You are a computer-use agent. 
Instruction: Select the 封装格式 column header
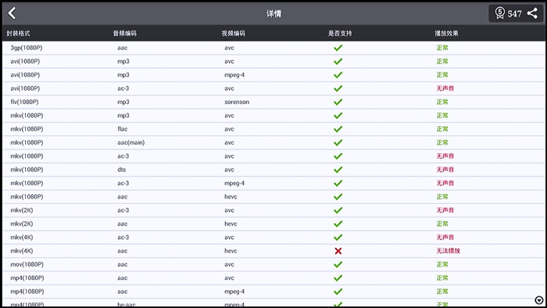18,34
